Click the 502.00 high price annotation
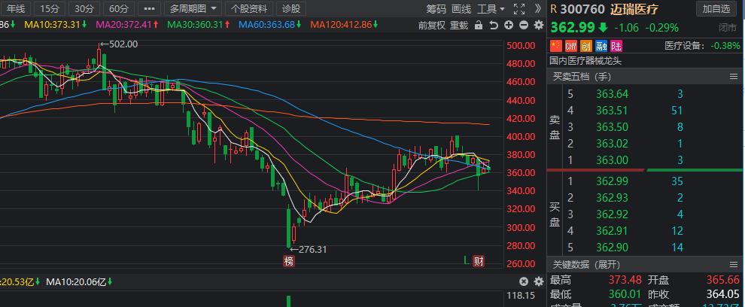 pyautogui.click(x=119, y=44)
